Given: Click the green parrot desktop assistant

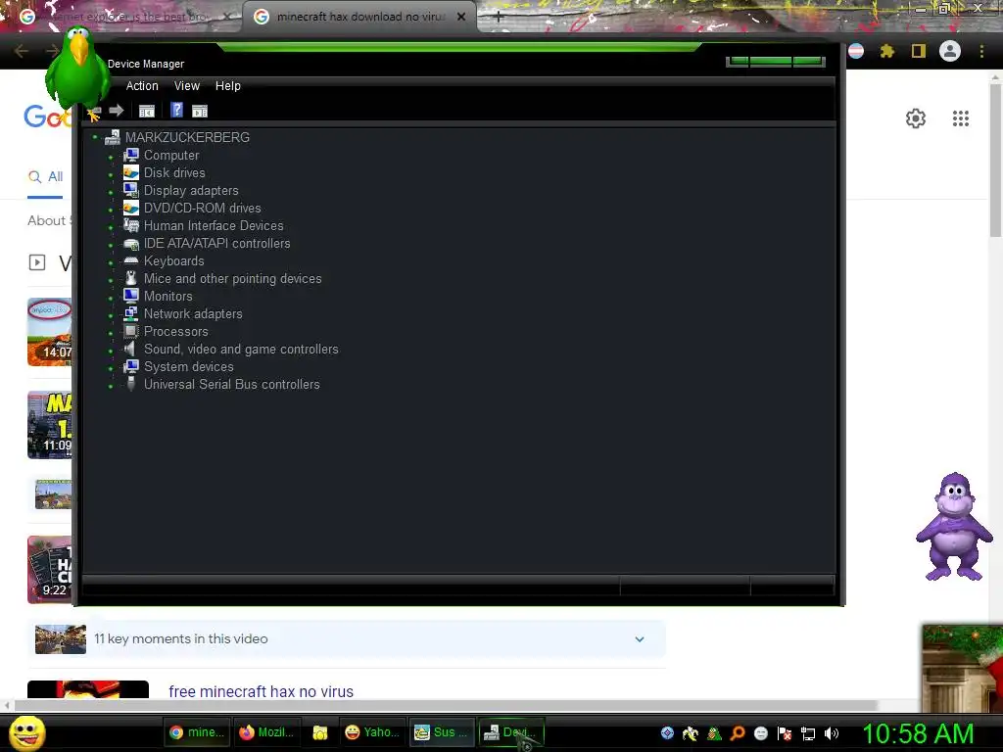Looking at the screenshot, I should point(78,73).
